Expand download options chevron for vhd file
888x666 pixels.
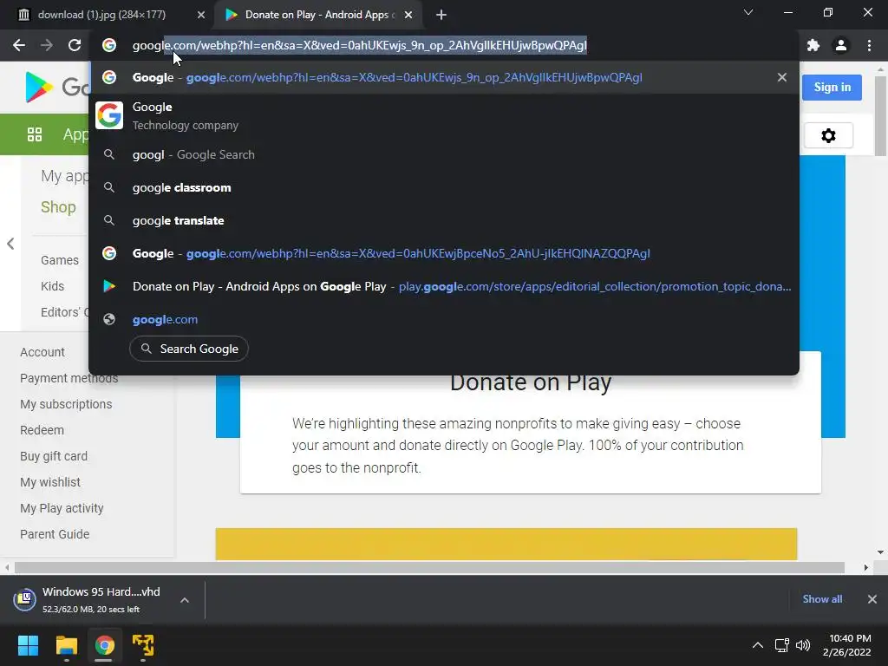pyautogui.click(x=185, y=600)
